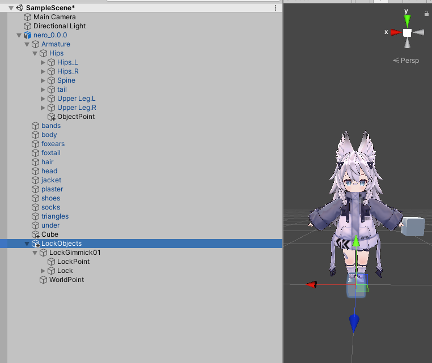Expand the Upper Leg.R foldout
The width and height of the screenshot is (432, 363).
click(x=43, y=108)
